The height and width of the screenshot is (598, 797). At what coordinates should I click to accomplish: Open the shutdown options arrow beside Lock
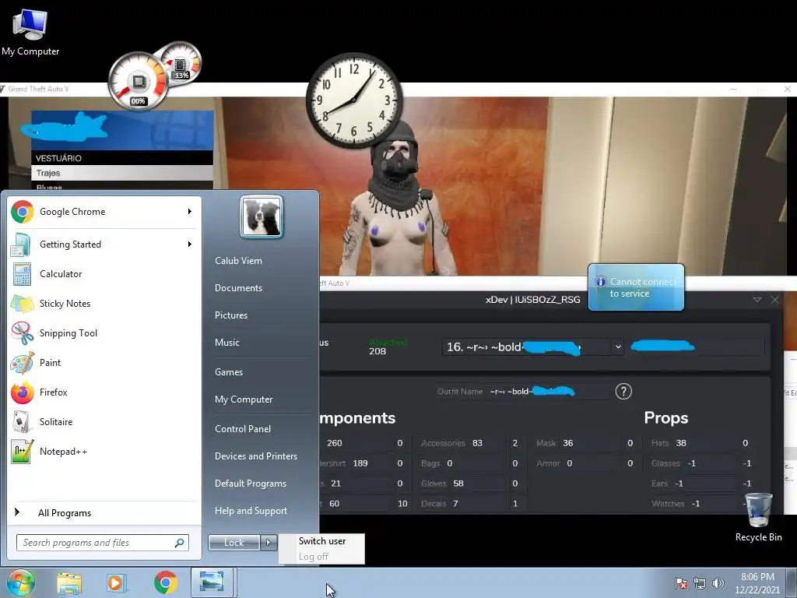269,543
